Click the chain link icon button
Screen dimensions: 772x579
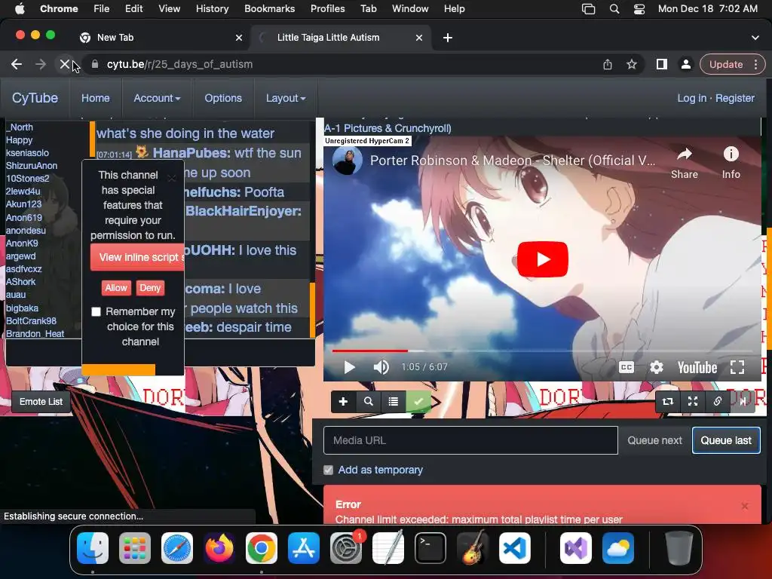[x=718, y=402]
